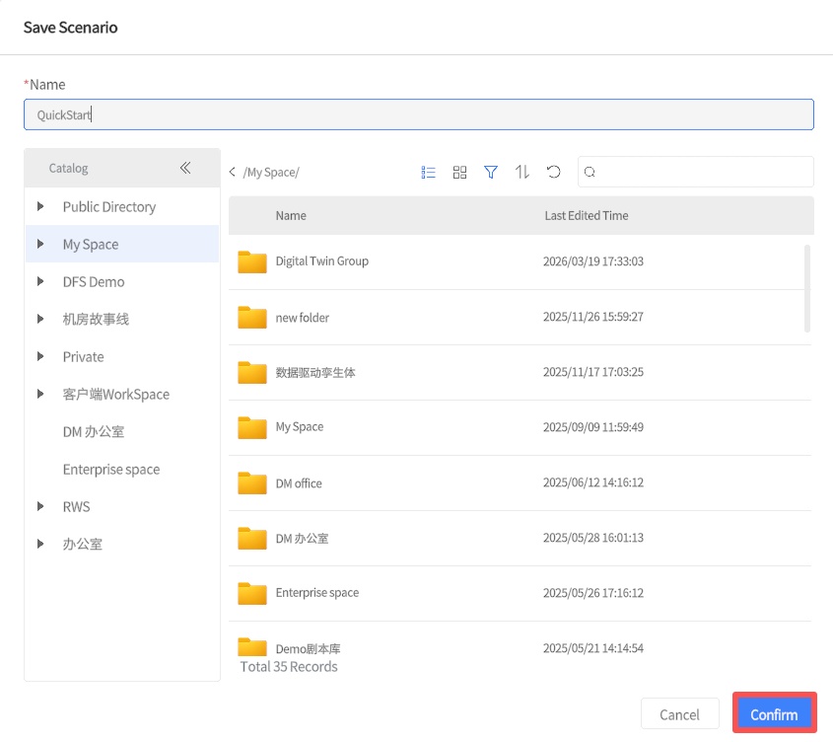
Task: Click the Confirm button
Action: (x=774, y=714)
